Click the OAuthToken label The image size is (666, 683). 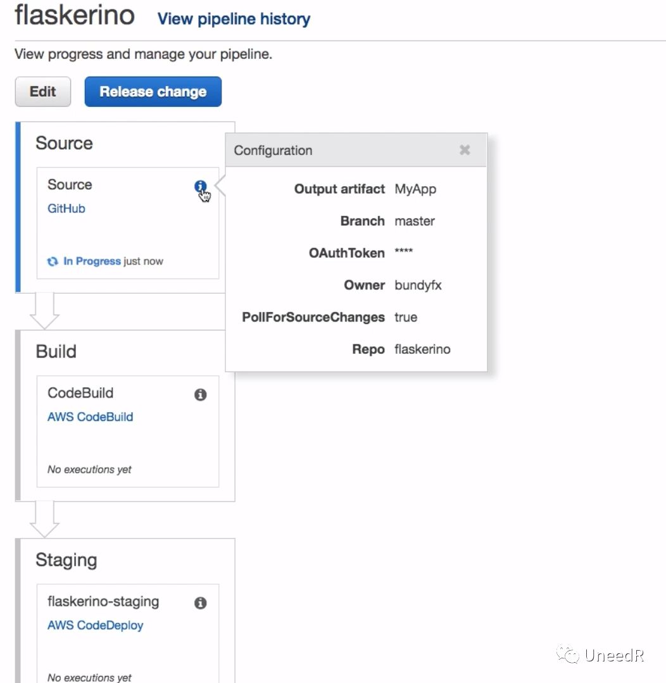point(347,253)
